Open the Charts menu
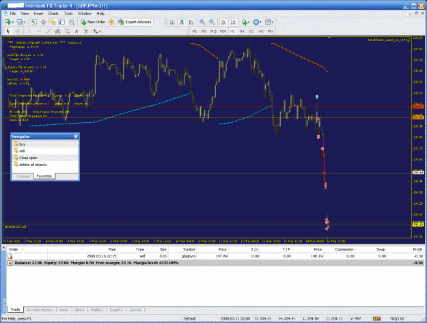The image size is (427, 323). [53, 14]
